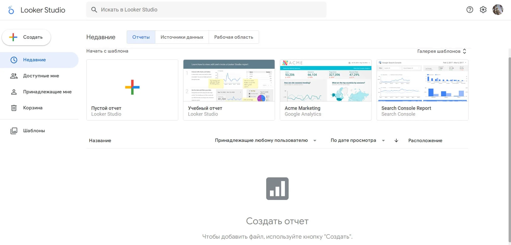This screenshot has width=511, height=245.
Task: Select the Отчеты tab
Action: pyautogui.click(x=141, y=37)
